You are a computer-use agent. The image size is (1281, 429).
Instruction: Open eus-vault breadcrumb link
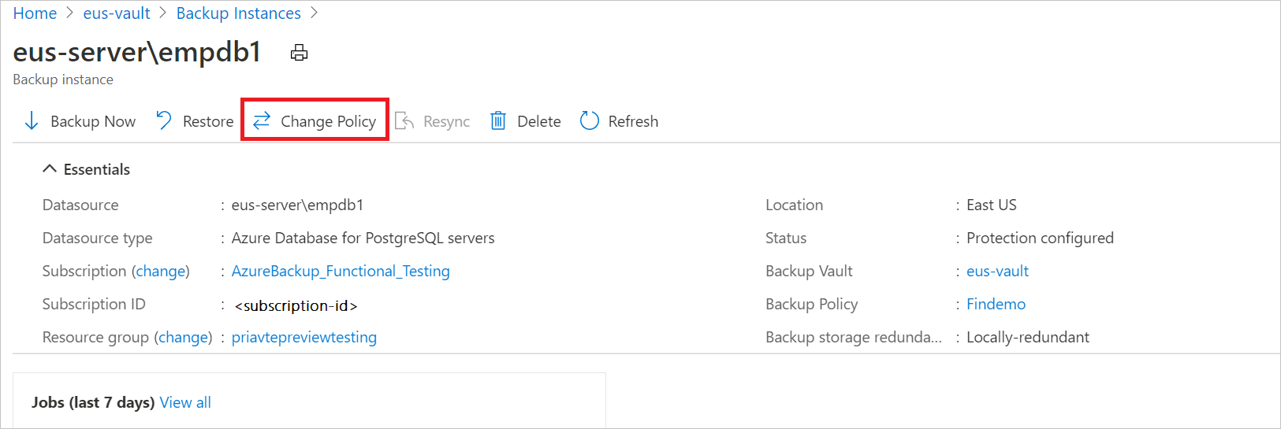(x=117, y=13)
